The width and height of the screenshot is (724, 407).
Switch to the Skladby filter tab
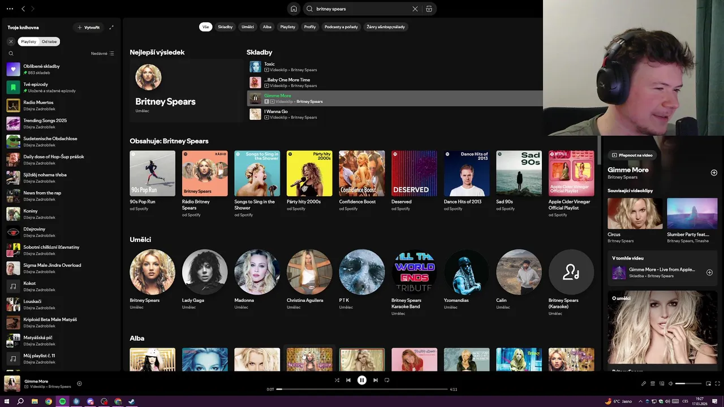coord(225,27)
